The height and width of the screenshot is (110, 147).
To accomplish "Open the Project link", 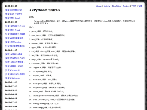I will pos(126,6).
